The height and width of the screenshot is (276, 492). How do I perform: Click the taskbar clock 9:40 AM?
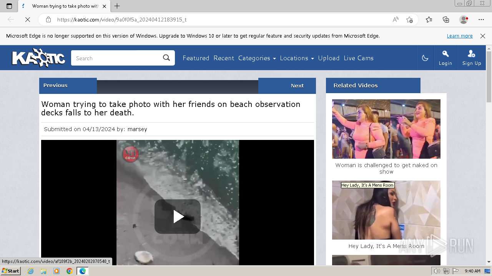click(472, 271)
